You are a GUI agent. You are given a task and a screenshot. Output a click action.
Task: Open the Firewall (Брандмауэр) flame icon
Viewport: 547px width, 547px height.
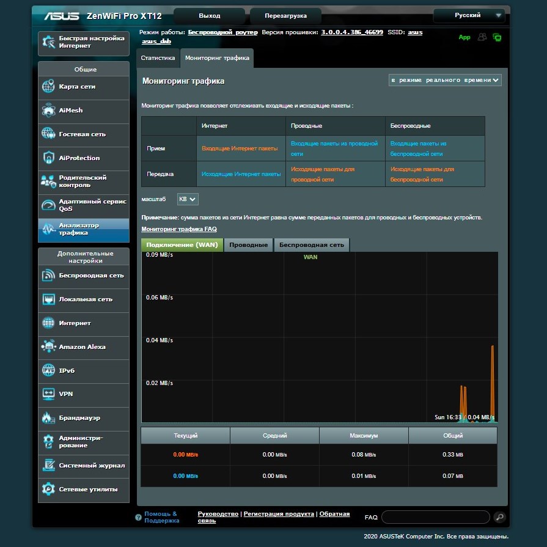(48, 418)
